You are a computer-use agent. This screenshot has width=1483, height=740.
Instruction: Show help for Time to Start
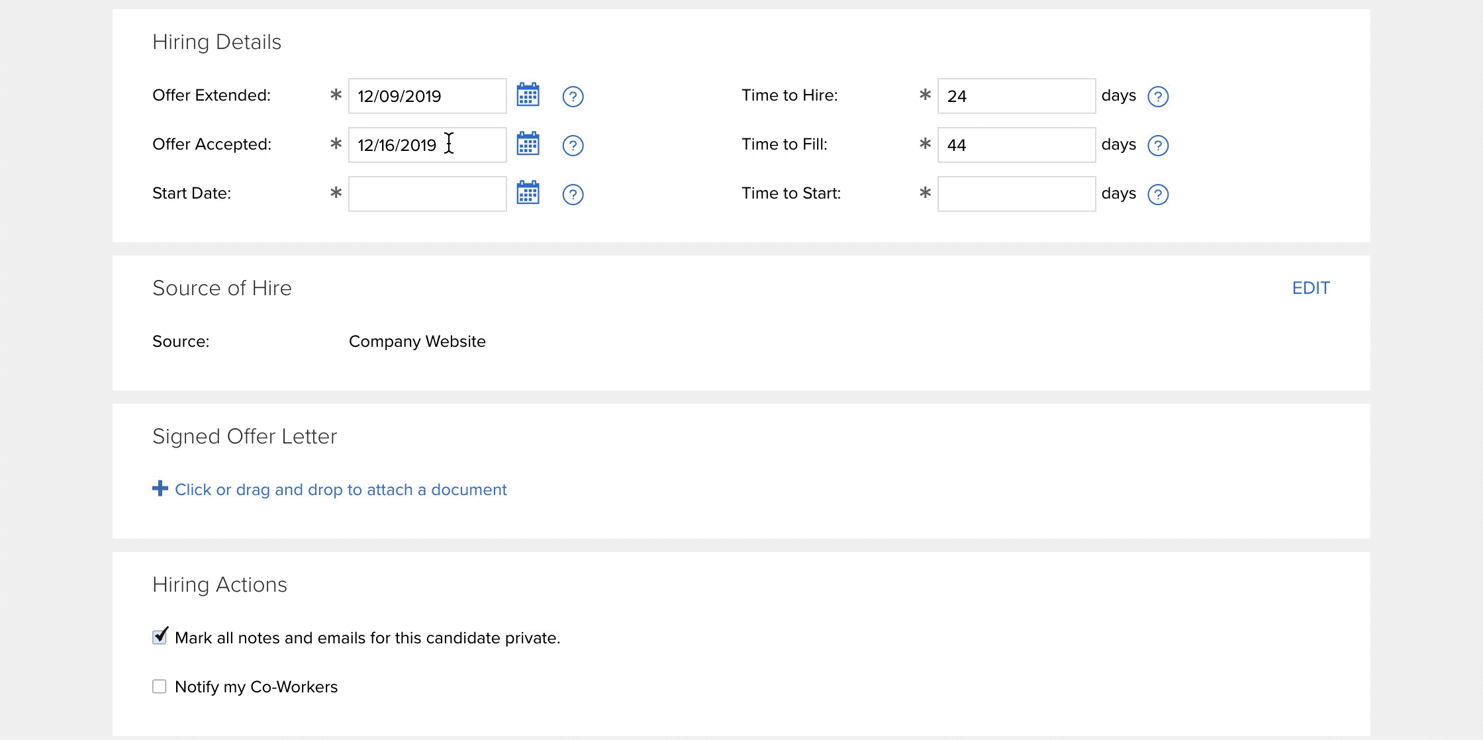pos(1158,195)
